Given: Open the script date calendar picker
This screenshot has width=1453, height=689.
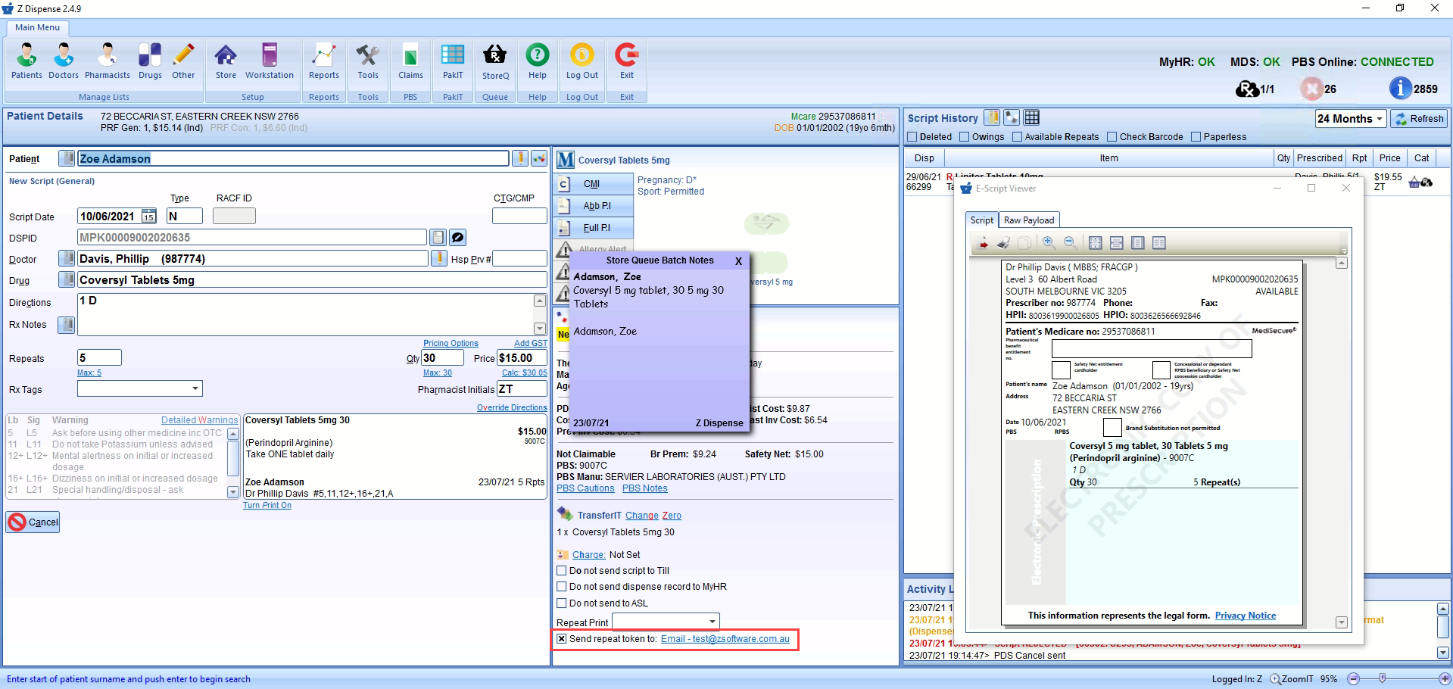Looking at the screenshot, I should coord(149,217).
